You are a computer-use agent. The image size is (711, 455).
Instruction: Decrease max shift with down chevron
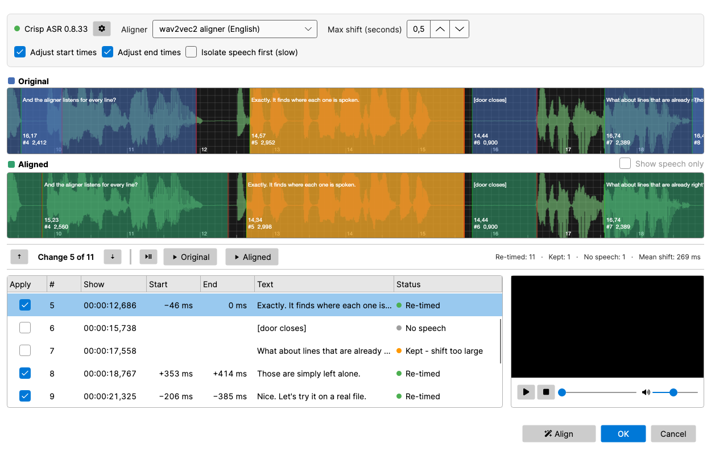coord(459,29)
